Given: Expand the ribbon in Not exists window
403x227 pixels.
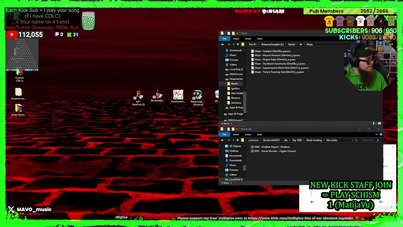Looking at the screenshot, I should [x=376, y=134].
